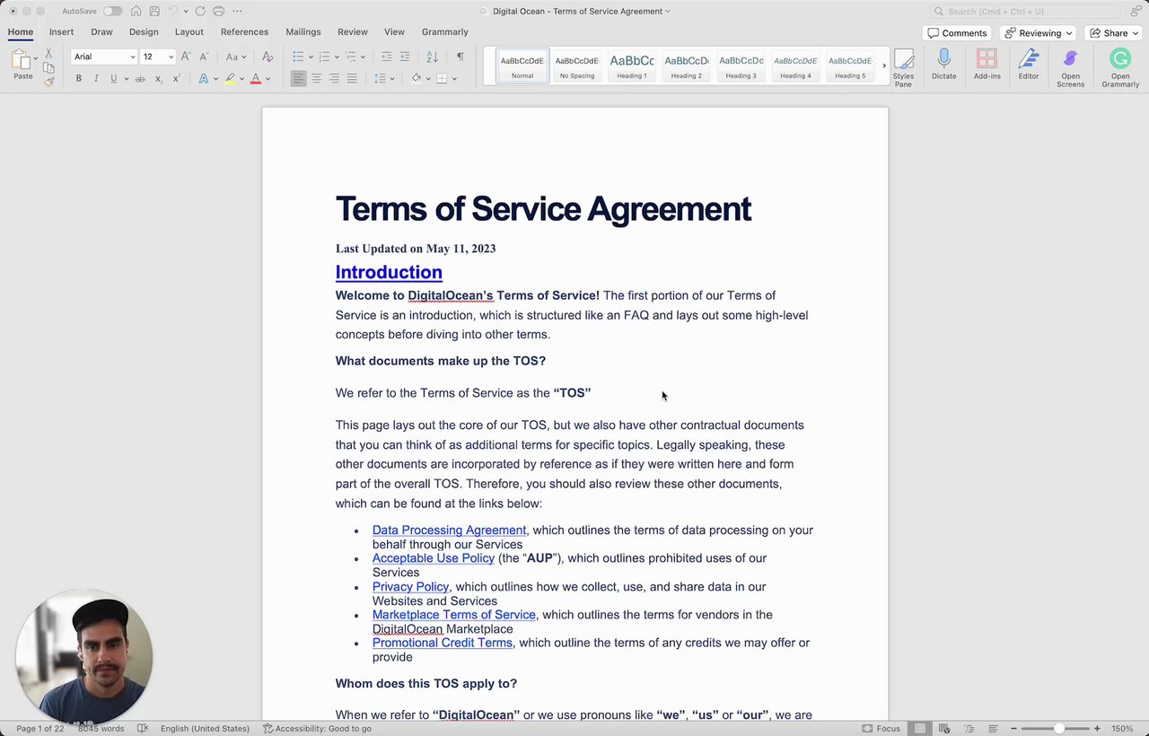This screenshot has width=1149, height=736.
Task: Align the paragraph to the right
Action: (334, 79)
